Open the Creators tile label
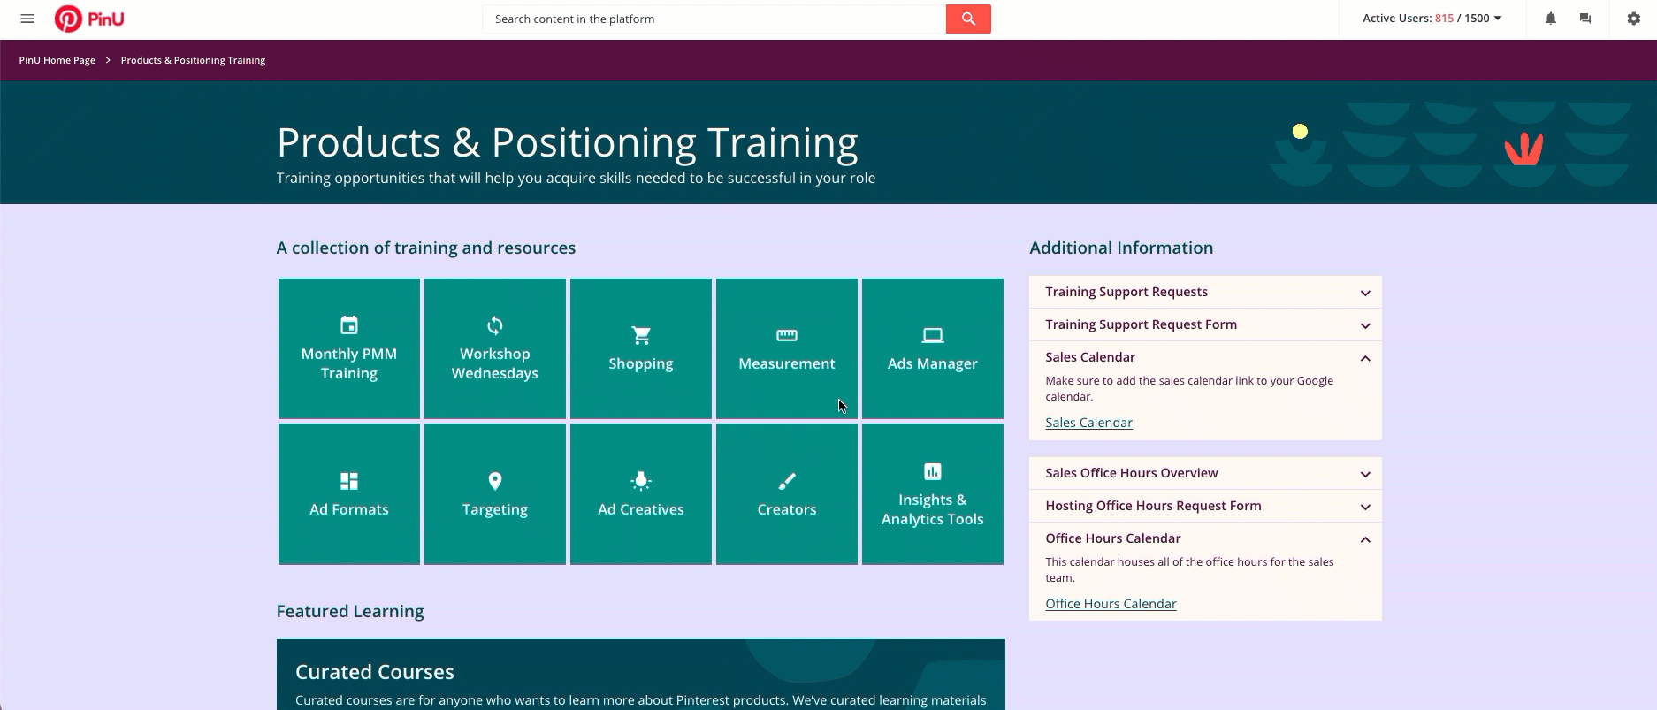The height and width of the screenshot is (710, 1657). pyautogui.click(x=787, y=509)
